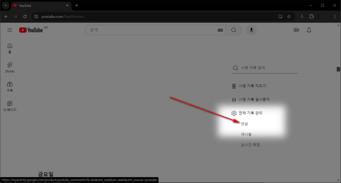Open the Subscriptions (구독) sidebar item
The width and height of the screenshot is (341, 183).
pos(10,86)
